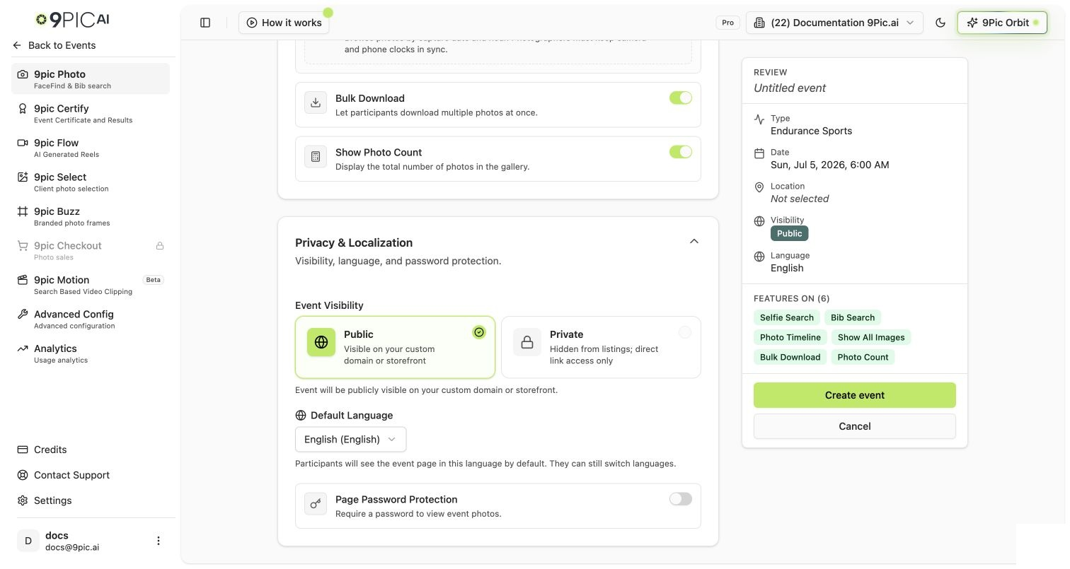The height and width of the screenshot is (569, 1070).
Task: Select Public event visibility option
Action: (395, 347)
